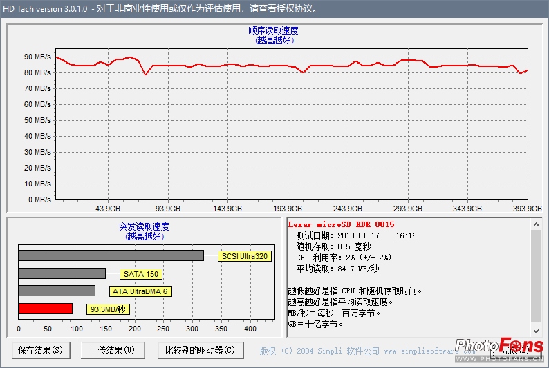Click the 突发读取速度 chart title

tap(144, 227)
